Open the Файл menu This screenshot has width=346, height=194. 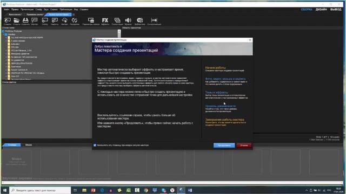(x=6, y=10)
